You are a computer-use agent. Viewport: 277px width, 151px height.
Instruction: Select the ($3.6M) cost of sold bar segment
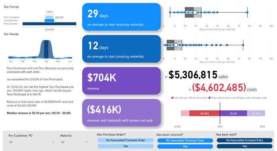click(205, 113)
